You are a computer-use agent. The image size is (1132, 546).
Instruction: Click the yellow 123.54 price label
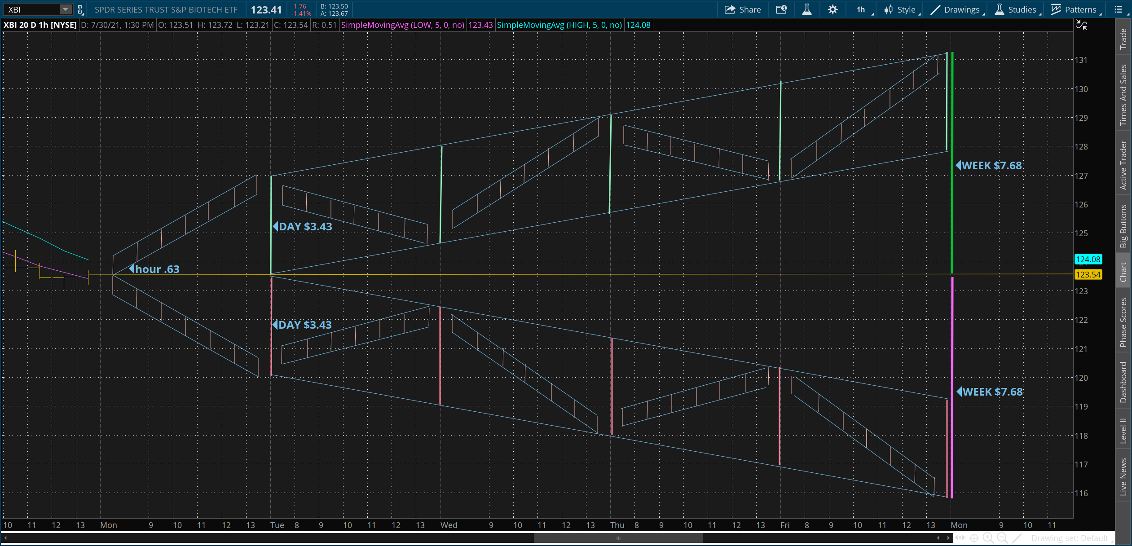(x=1088, y=274)
